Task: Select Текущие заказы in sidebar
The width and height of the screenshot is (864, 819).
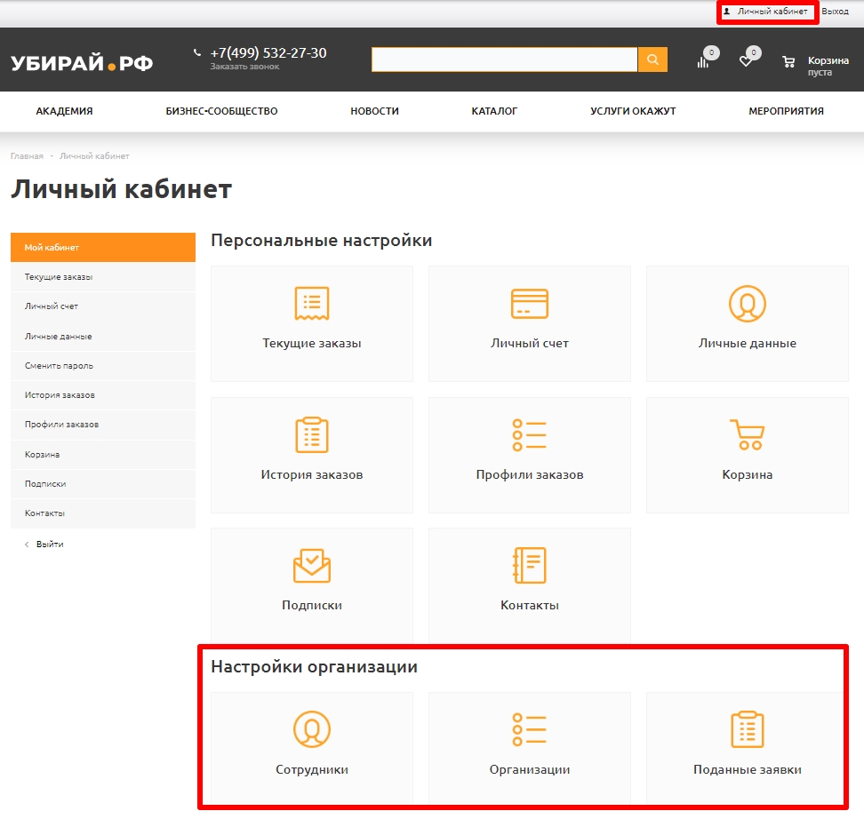Action: click(x=103, y=277)
